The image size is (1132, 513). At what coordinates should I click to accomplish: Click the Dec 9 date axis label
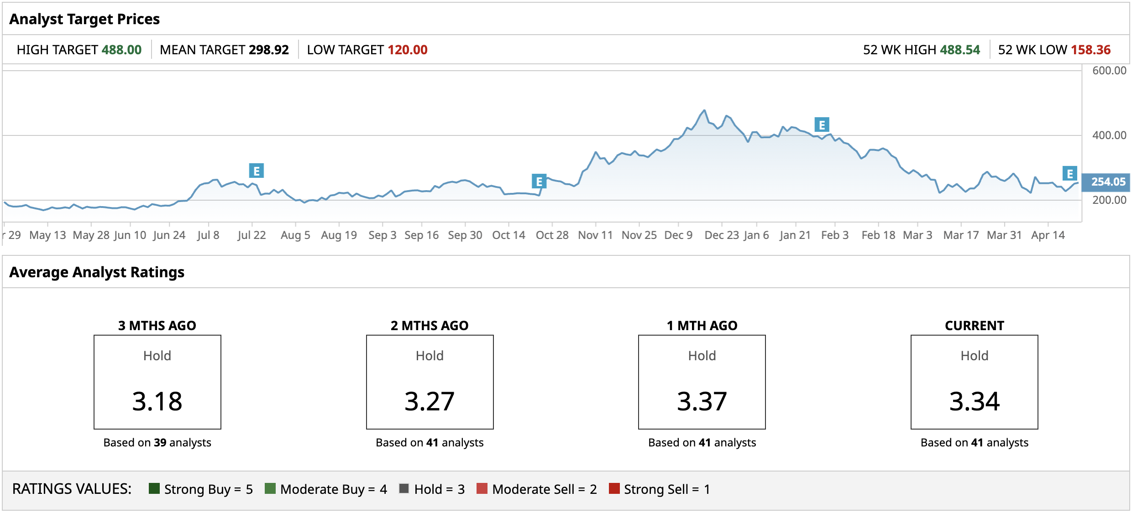point(678,235)
